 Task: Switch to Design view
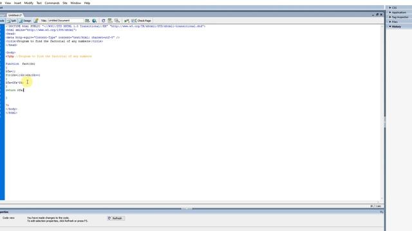pyautogui.click(x=25, y=21)
